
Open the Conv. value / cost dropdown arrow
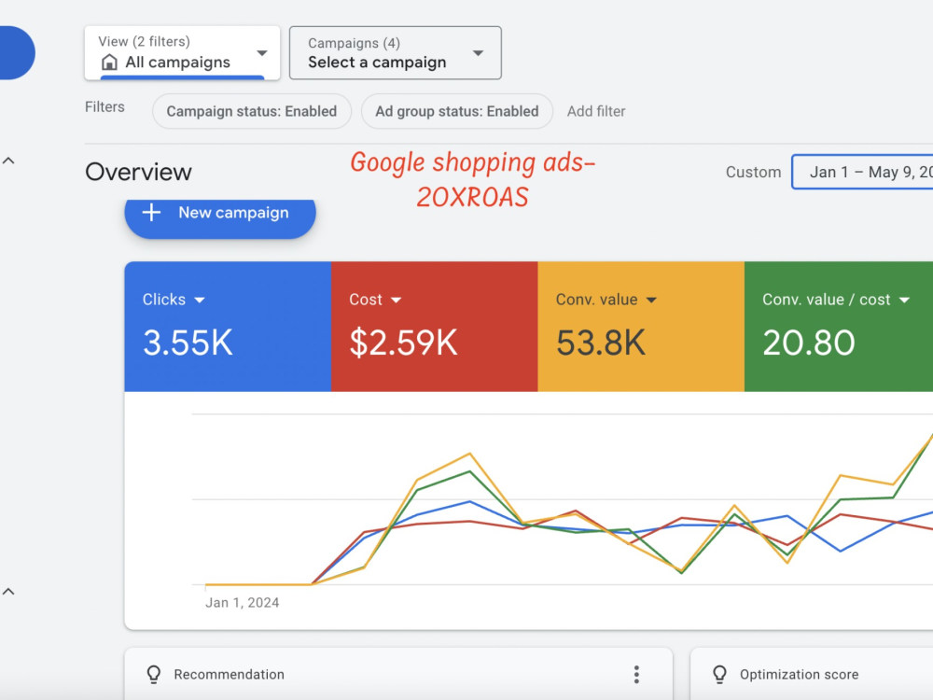(904, 300)
